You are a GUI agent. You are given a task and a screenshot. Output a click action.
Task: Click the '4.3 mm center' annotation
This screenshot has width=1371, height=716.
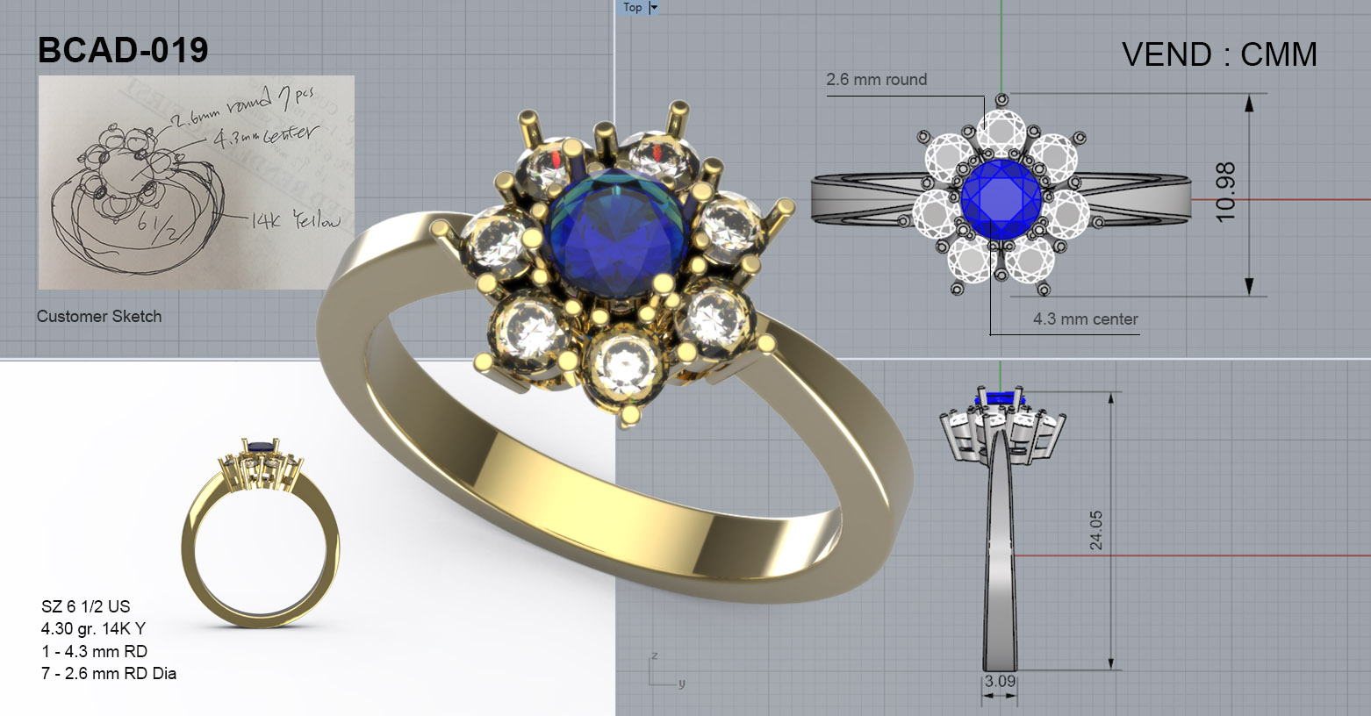tap(1085, 319)
